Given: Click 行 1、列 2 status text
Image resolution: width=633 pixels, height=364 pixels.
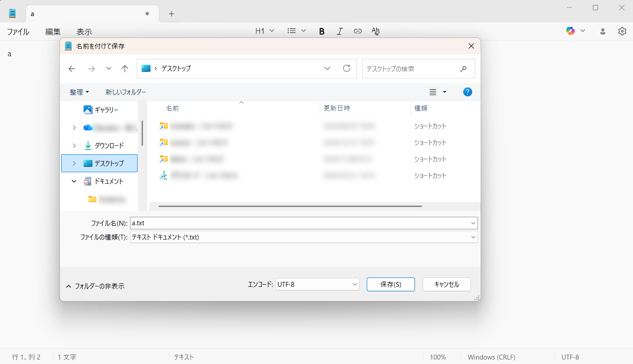Looking at the screenshot, I should pyautogui.click(x=26, y=357).
